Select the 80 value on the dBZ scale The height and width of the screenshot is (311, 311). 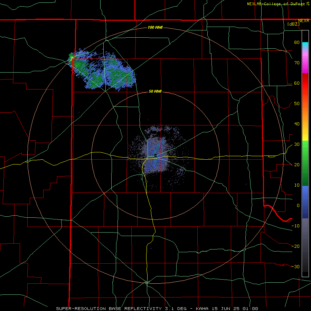[297, 43]
